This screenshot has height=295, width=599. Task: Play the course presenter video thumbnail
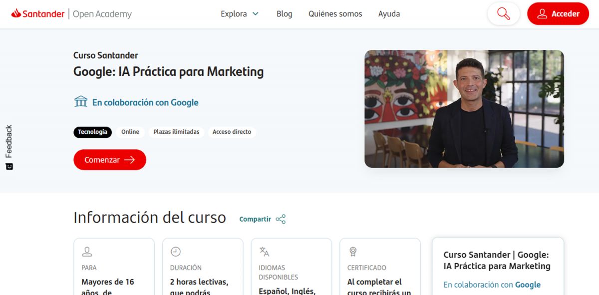click(x=464, y=109)
